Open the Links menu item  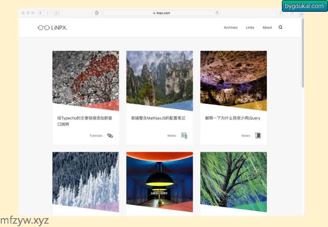click(x=250, y=28)
